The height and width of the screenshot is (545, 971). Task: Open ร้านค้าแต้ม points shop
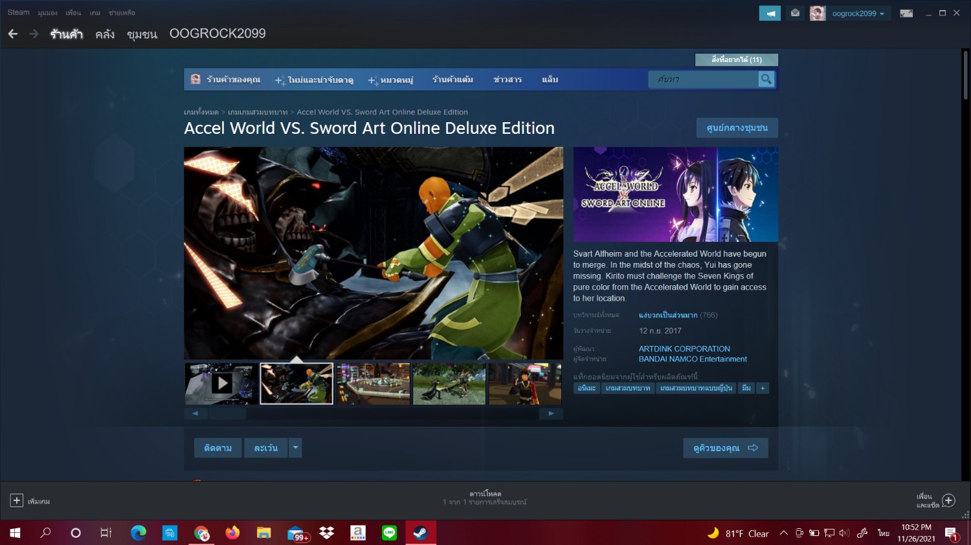[452, 80]
